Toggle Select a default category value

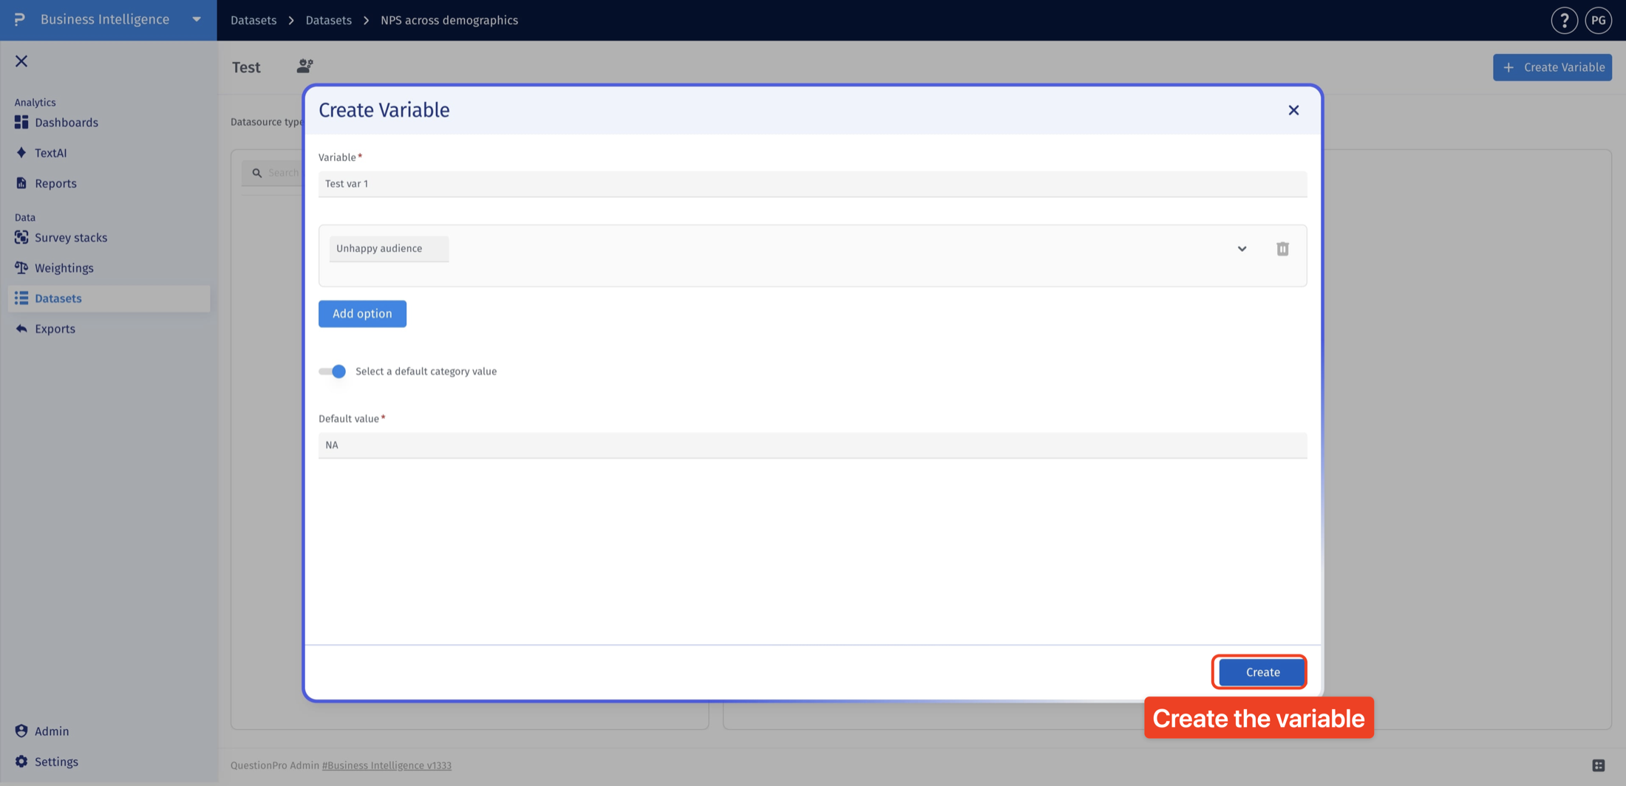tap(333, 372)
